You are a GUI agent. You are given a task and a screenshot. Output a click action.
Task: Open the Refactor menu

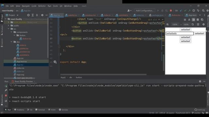click(42, 6)
